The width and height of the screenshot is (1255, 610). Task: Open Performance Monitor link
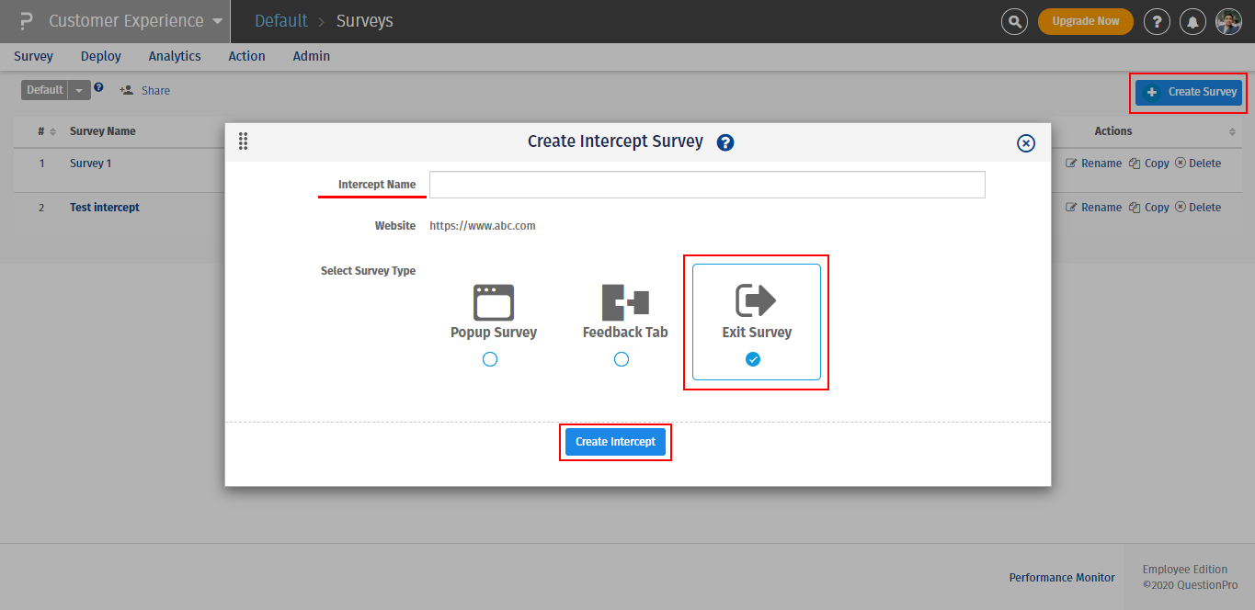click(1062, 577)
